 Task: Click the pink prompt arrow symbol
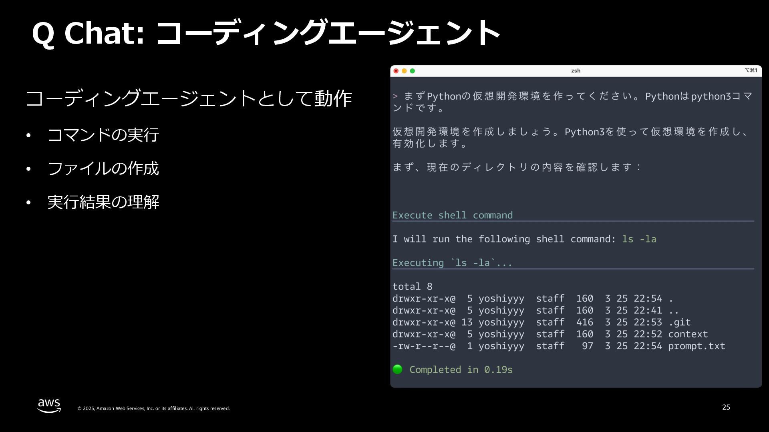pos(395,96)
